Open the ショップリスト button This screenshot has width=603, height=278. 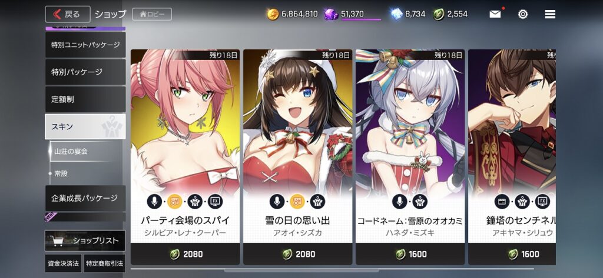click(85, 241)
